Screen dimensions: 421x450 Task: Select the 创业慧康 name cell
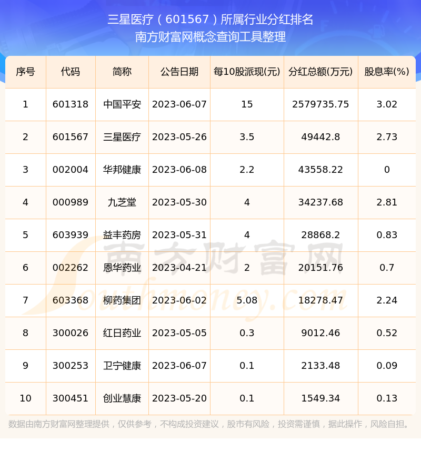(122, 399)
